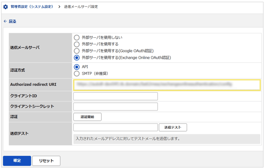Click the 認証 row label

[14, 117]
